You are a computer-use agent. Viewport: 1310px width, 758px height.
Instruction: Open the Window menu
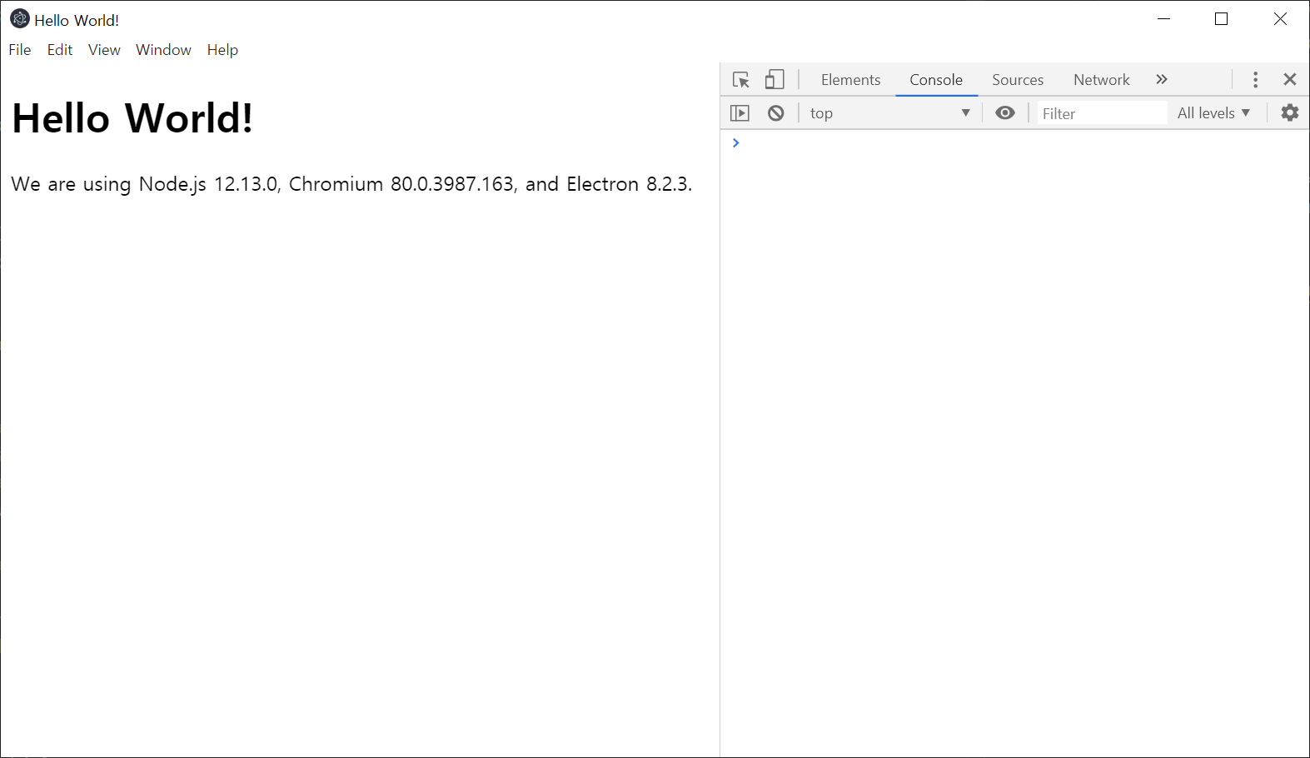pos(163,50)
